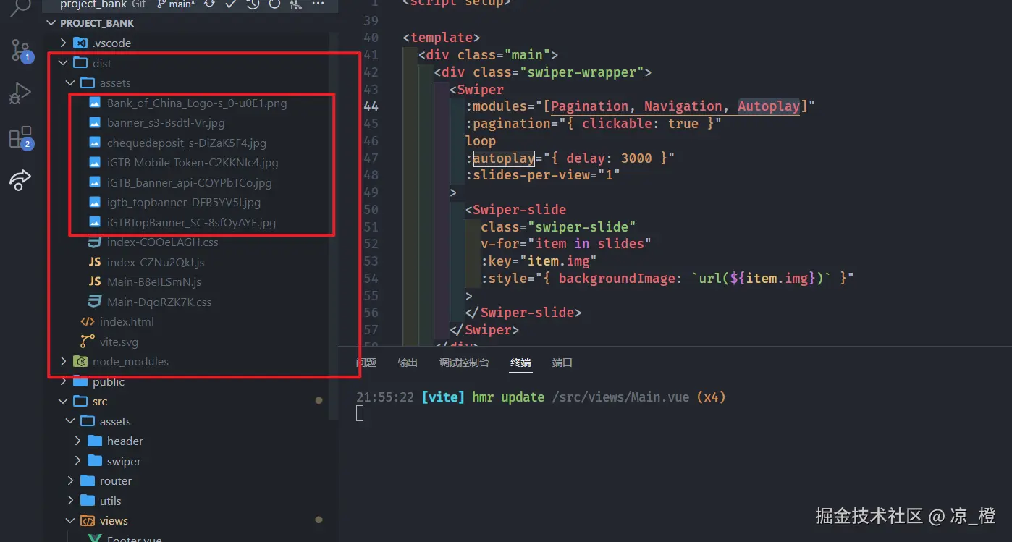Collapse the src folder
Screen dimensions: 1012x542
64,402
